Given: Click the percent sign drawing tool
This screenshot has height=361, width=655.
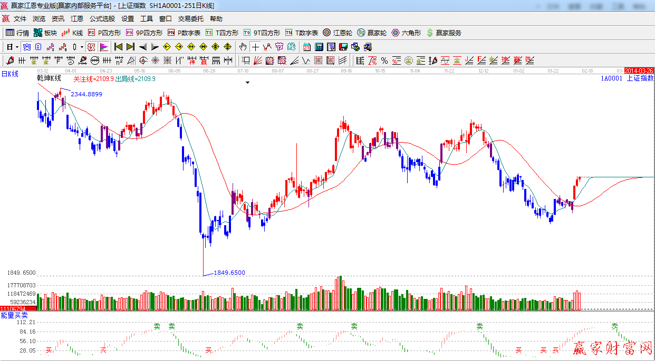Looking at the screenshot, I should pos(384,61).
